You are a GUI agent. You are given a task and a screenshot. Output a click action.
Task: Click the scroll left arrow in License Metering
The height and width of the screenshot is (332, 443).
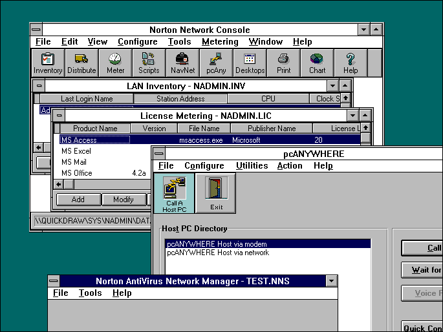coord(58,185)
